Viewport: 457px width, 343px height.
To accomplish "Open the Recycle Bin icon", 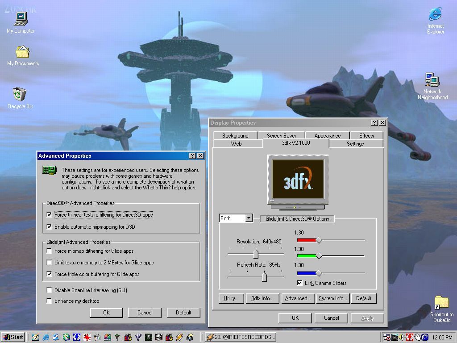I will coord(20,95).
